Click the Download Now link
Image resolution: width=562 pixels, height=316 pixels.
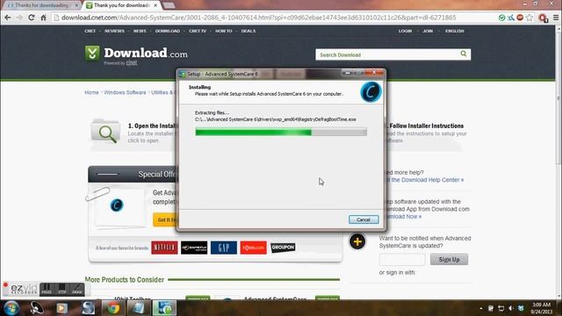(x=403, y=217)
